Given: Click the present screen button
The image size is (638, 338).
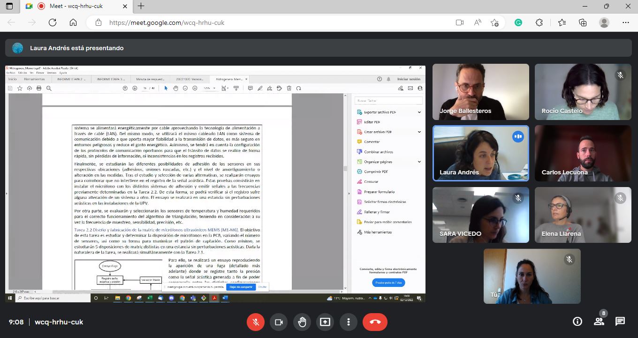Looking at the screenshot, I should (325, 322).
